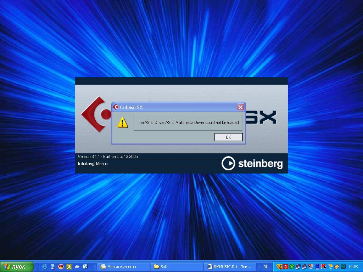Click the network connection tray icon beside the red-X icon

pyautogui.click(x=305, y=267)
